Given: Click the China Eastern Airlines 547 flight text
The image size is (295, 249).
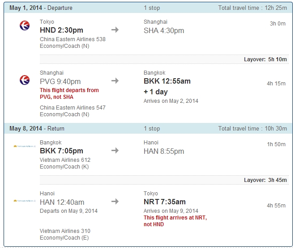Looking at the screenshot, I should click(73, 108).
